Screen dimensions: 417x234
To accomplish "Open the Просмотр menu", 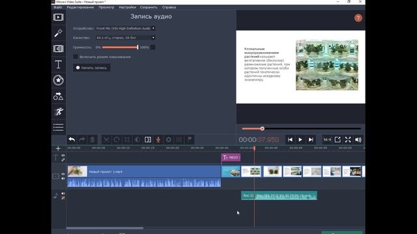I will [106, 7].
